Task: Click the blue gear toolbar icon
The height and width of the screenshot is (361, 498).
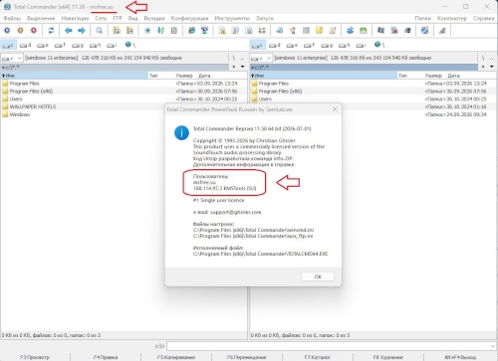Action: pos(7,31)
